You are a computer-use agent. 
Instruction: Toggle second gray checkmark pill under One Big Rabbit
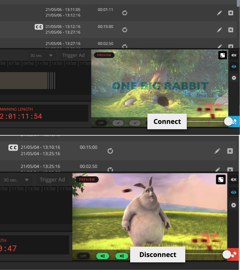point(135,123)
